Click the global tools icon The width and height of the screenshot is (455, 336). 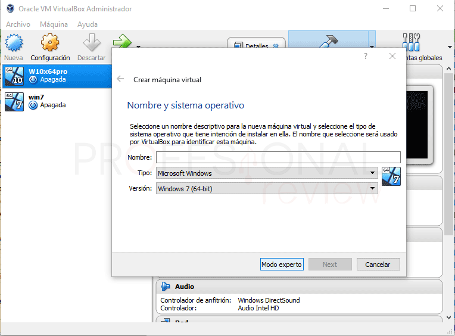[x=411, y=42]
